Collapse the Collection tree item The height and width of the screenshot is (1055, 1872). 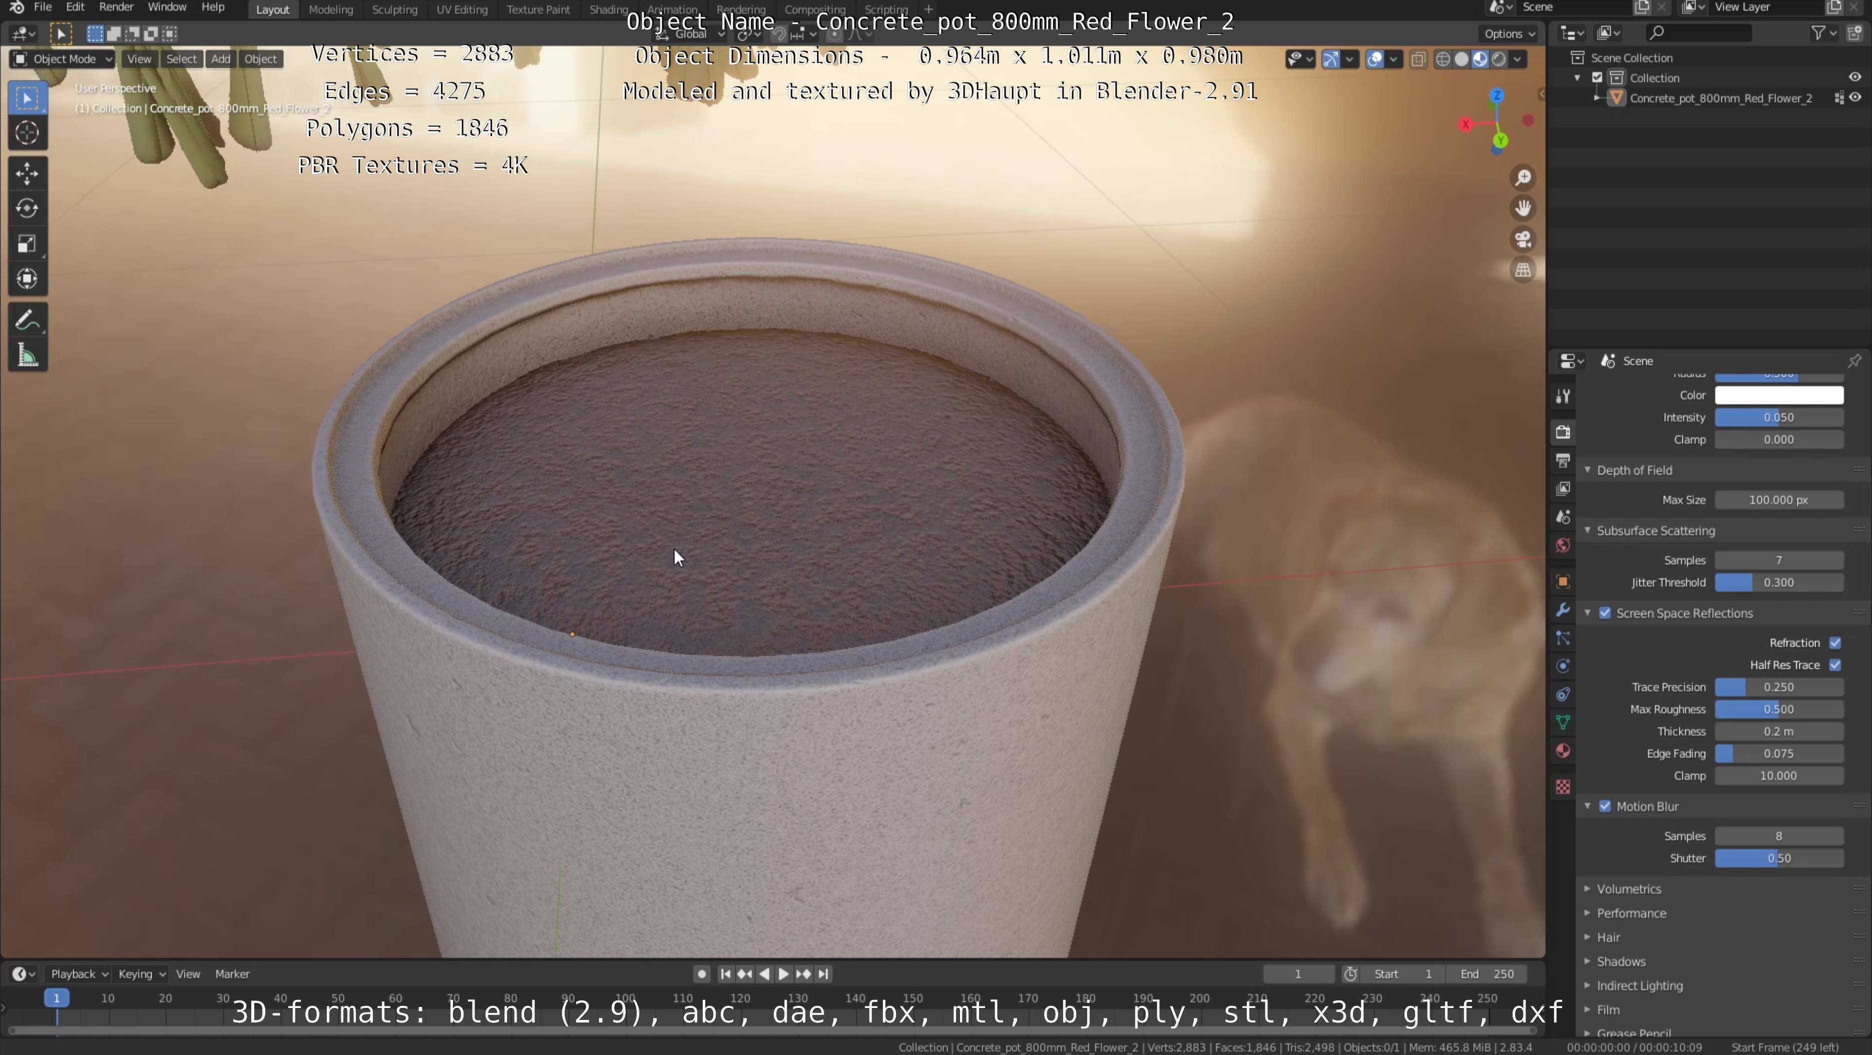click(1578, 78)
